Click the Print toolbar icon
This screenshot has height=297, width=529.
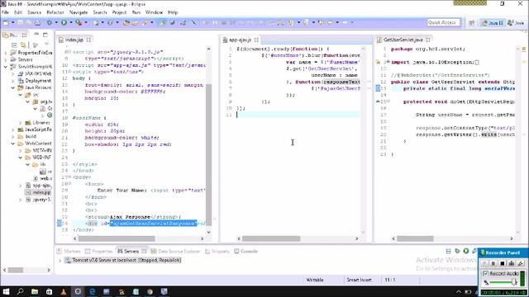click(37, 22)
